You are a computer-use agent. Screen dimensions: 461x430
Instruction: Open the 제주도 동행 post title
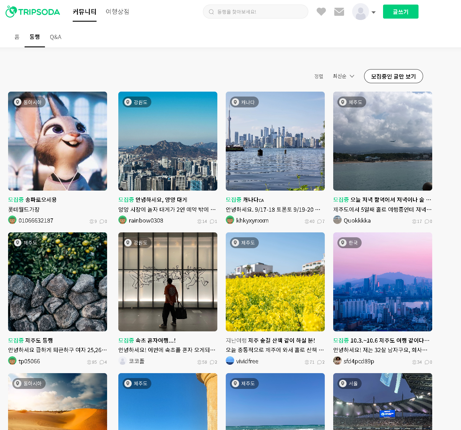(x=39, y=340)
